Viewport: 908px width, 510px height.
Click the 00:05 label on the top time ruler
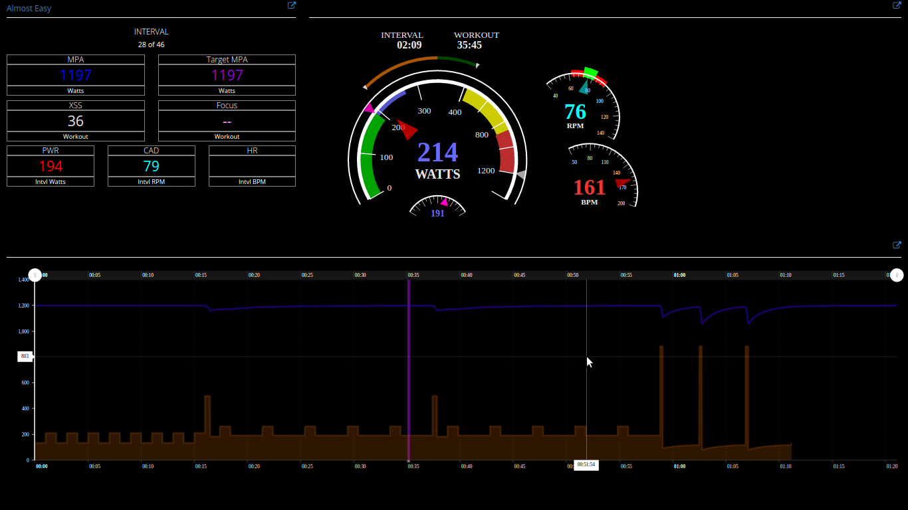click(x=95, y=275)
